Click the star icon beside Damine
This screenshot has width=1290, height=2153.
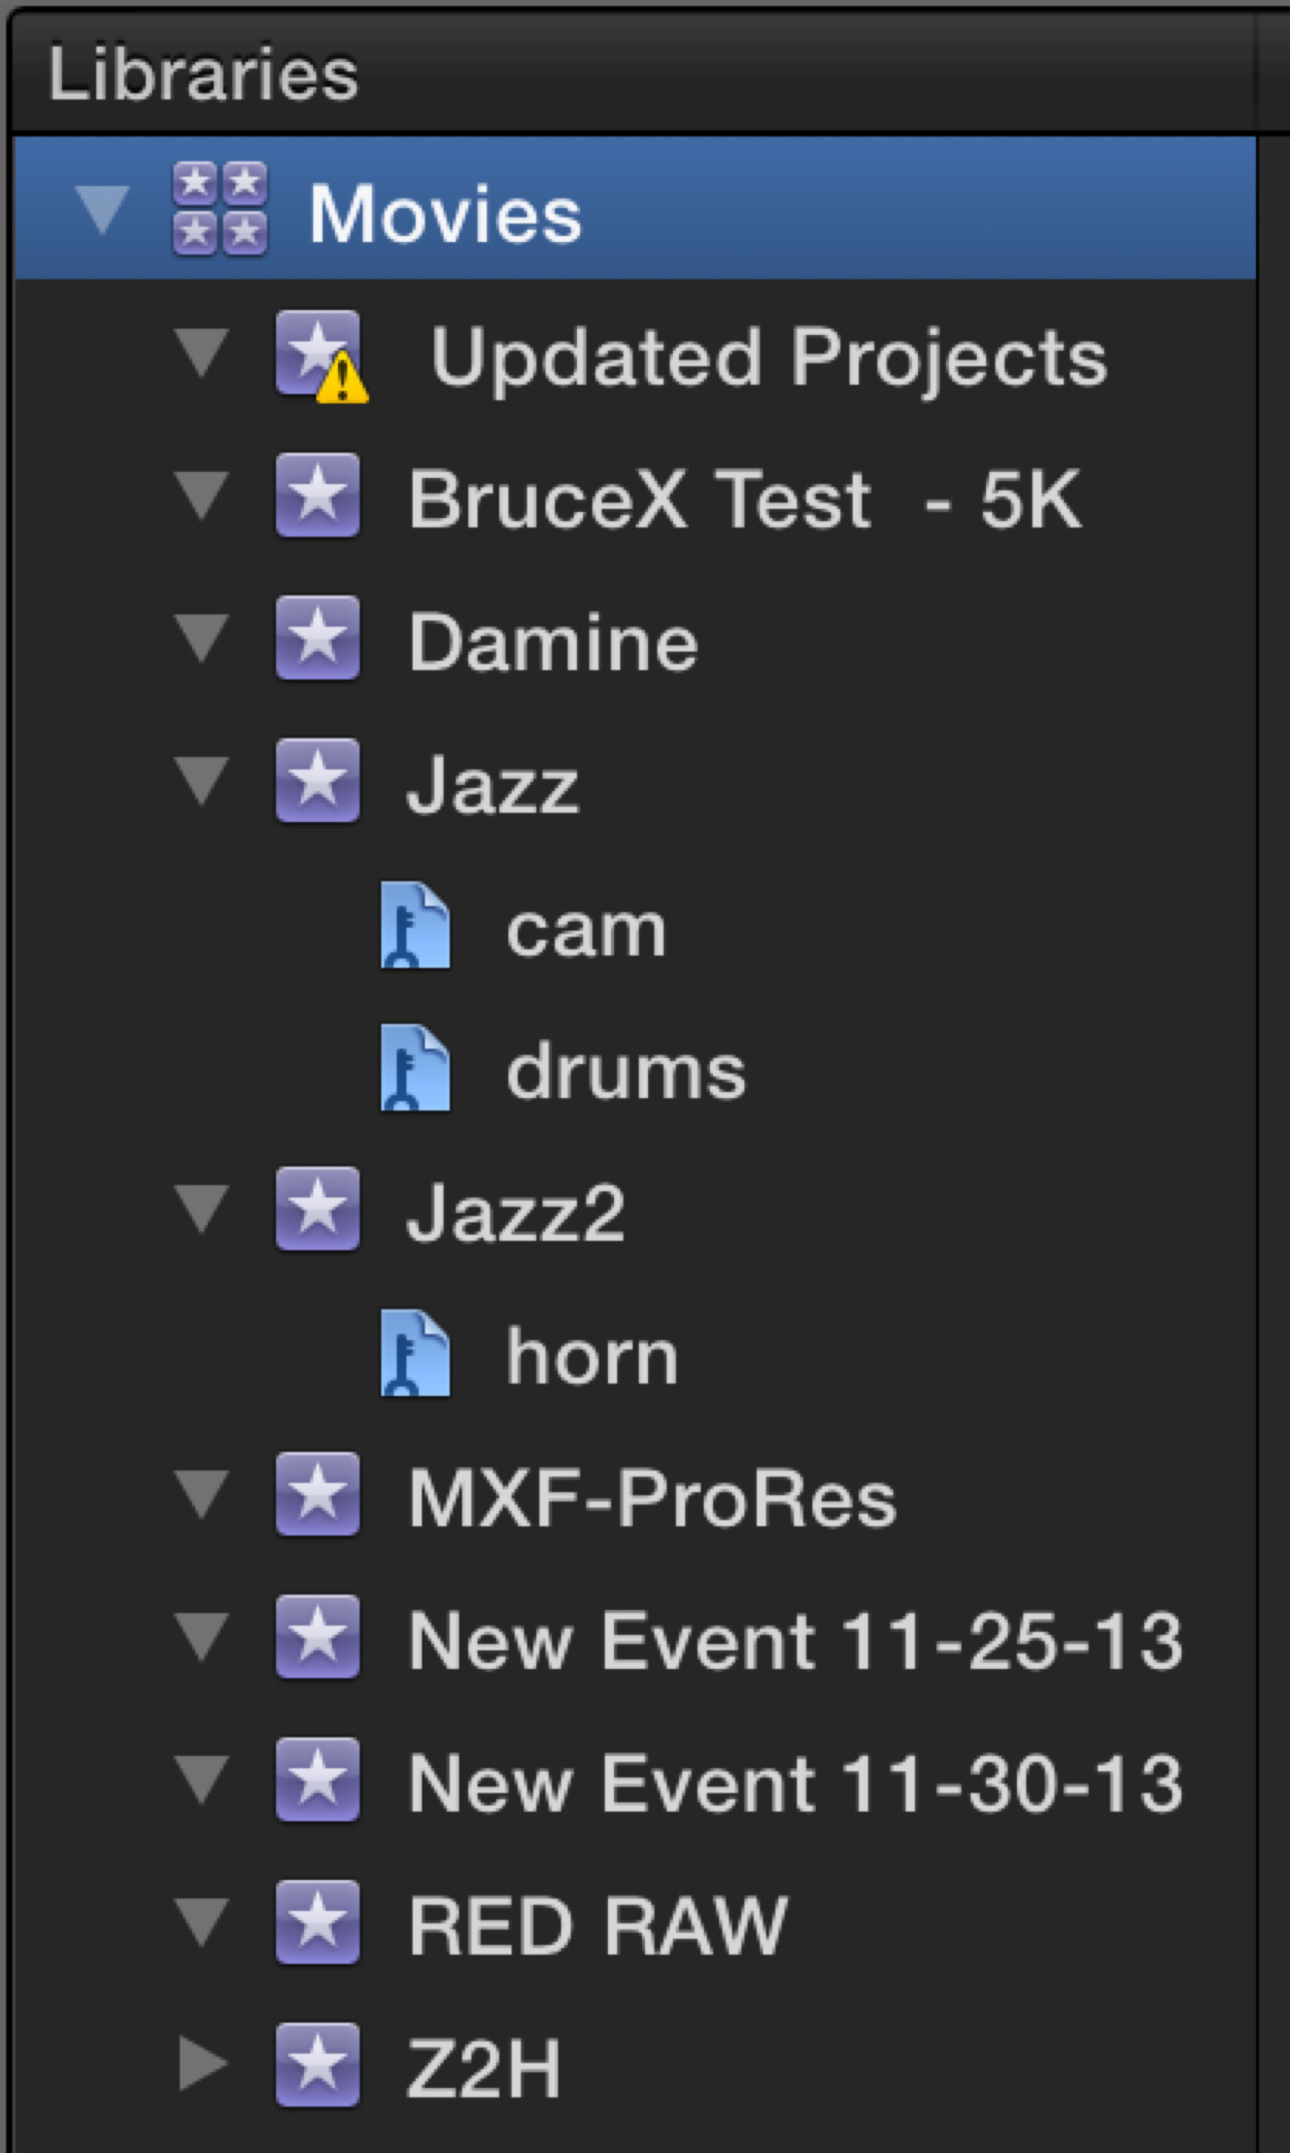pos(317,638)
